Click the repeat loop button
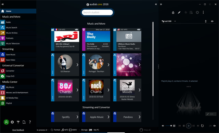 pyautogui.click(x=202, y=126)
